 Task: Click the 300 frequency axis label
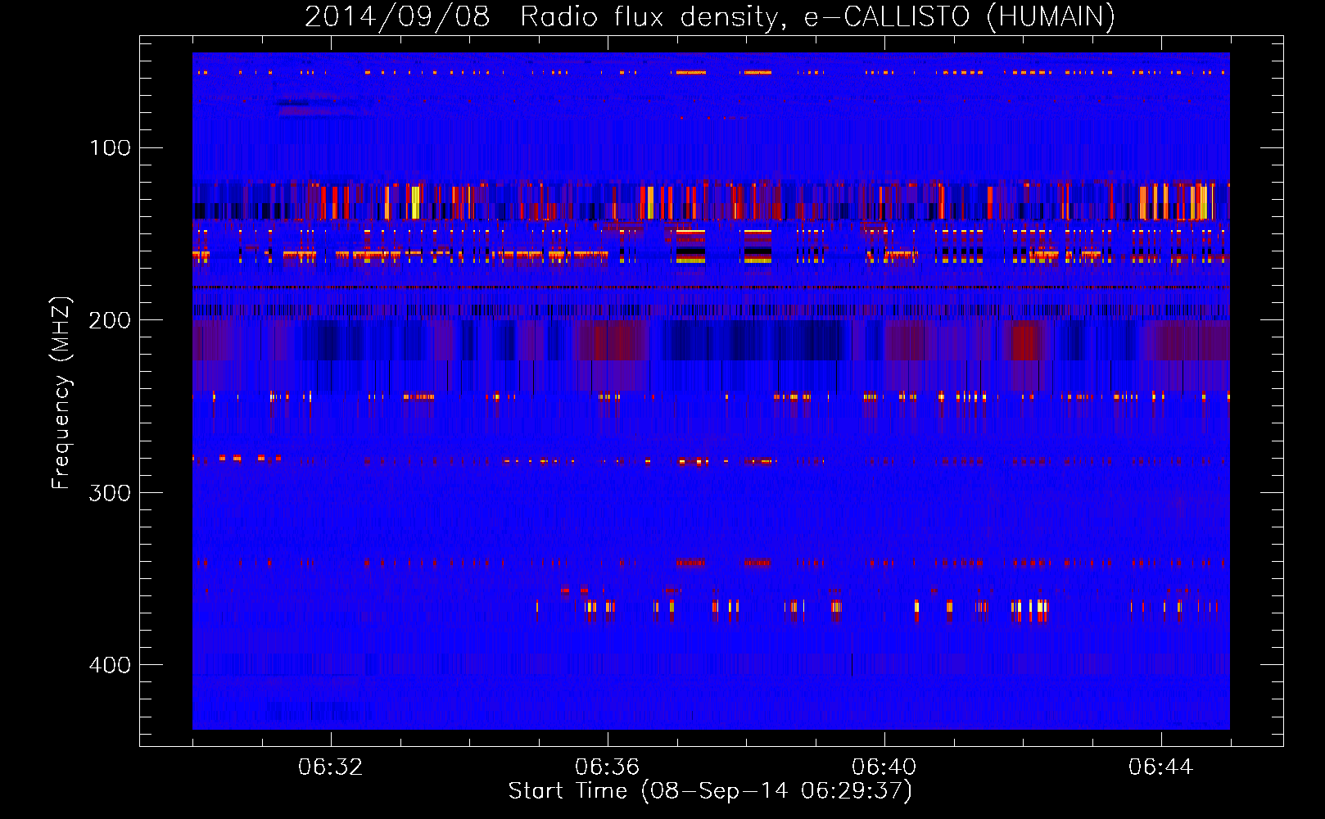pyautogui.click(x=110, y=492)
